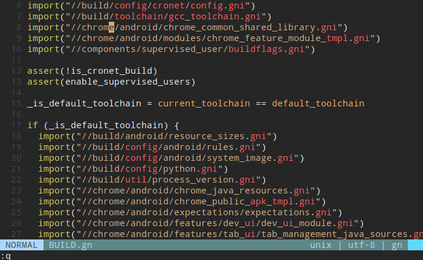Click the NORMAL mode indicator
The width and height of the screenshot is (423, 260).
coord(21,245)
